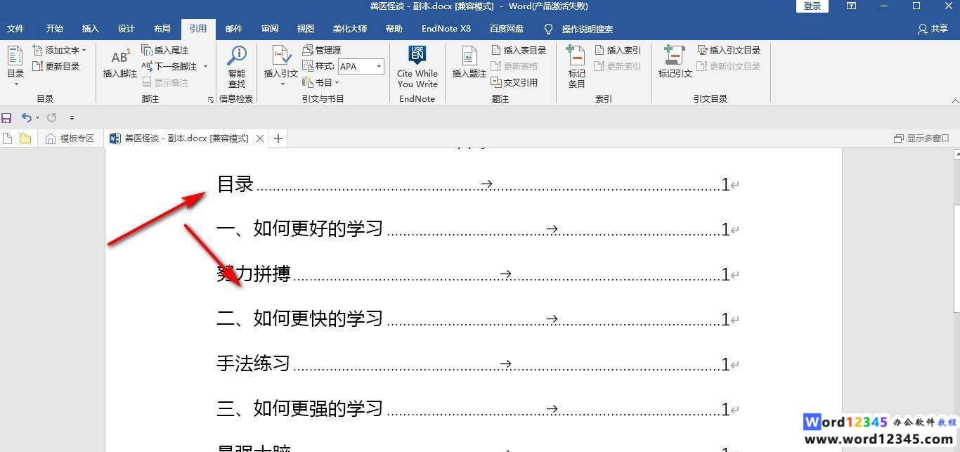This screenshot has height=452, width=960.
Task: Click the new blank document icon
Action: tap(8, 138)
